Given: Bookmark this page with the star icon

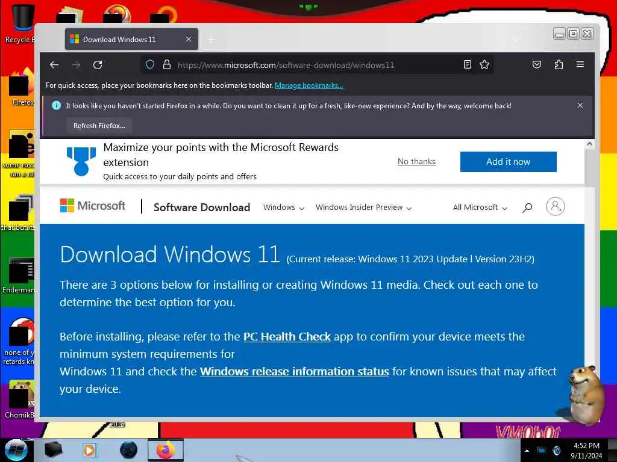Looking at the screenshot, I should click(x=484, y=65).
